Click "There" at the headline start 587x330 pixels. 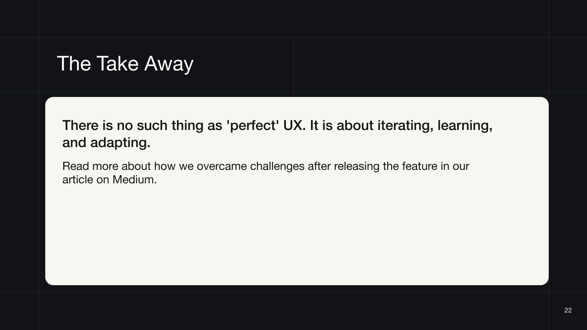81,125
